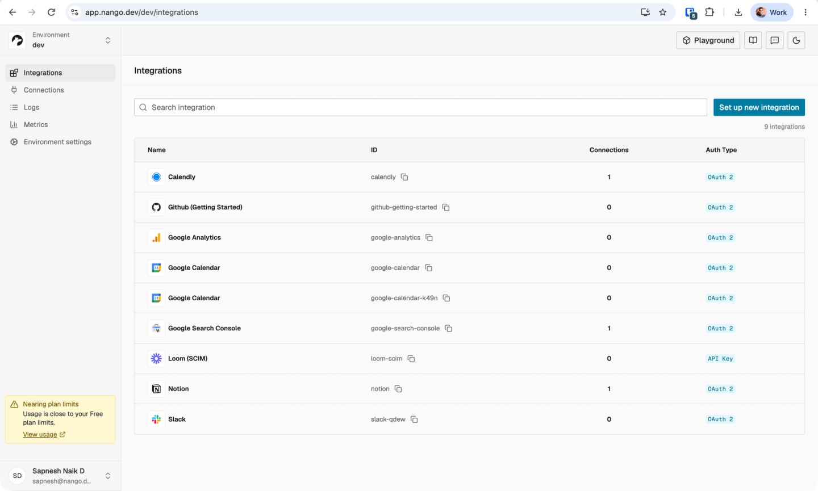Open Connections in the sidebar

click(60, 90)
